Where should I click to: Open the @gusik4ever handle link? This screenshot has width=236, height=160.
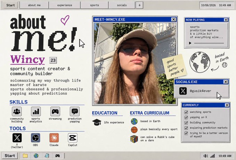click(200, 91)
